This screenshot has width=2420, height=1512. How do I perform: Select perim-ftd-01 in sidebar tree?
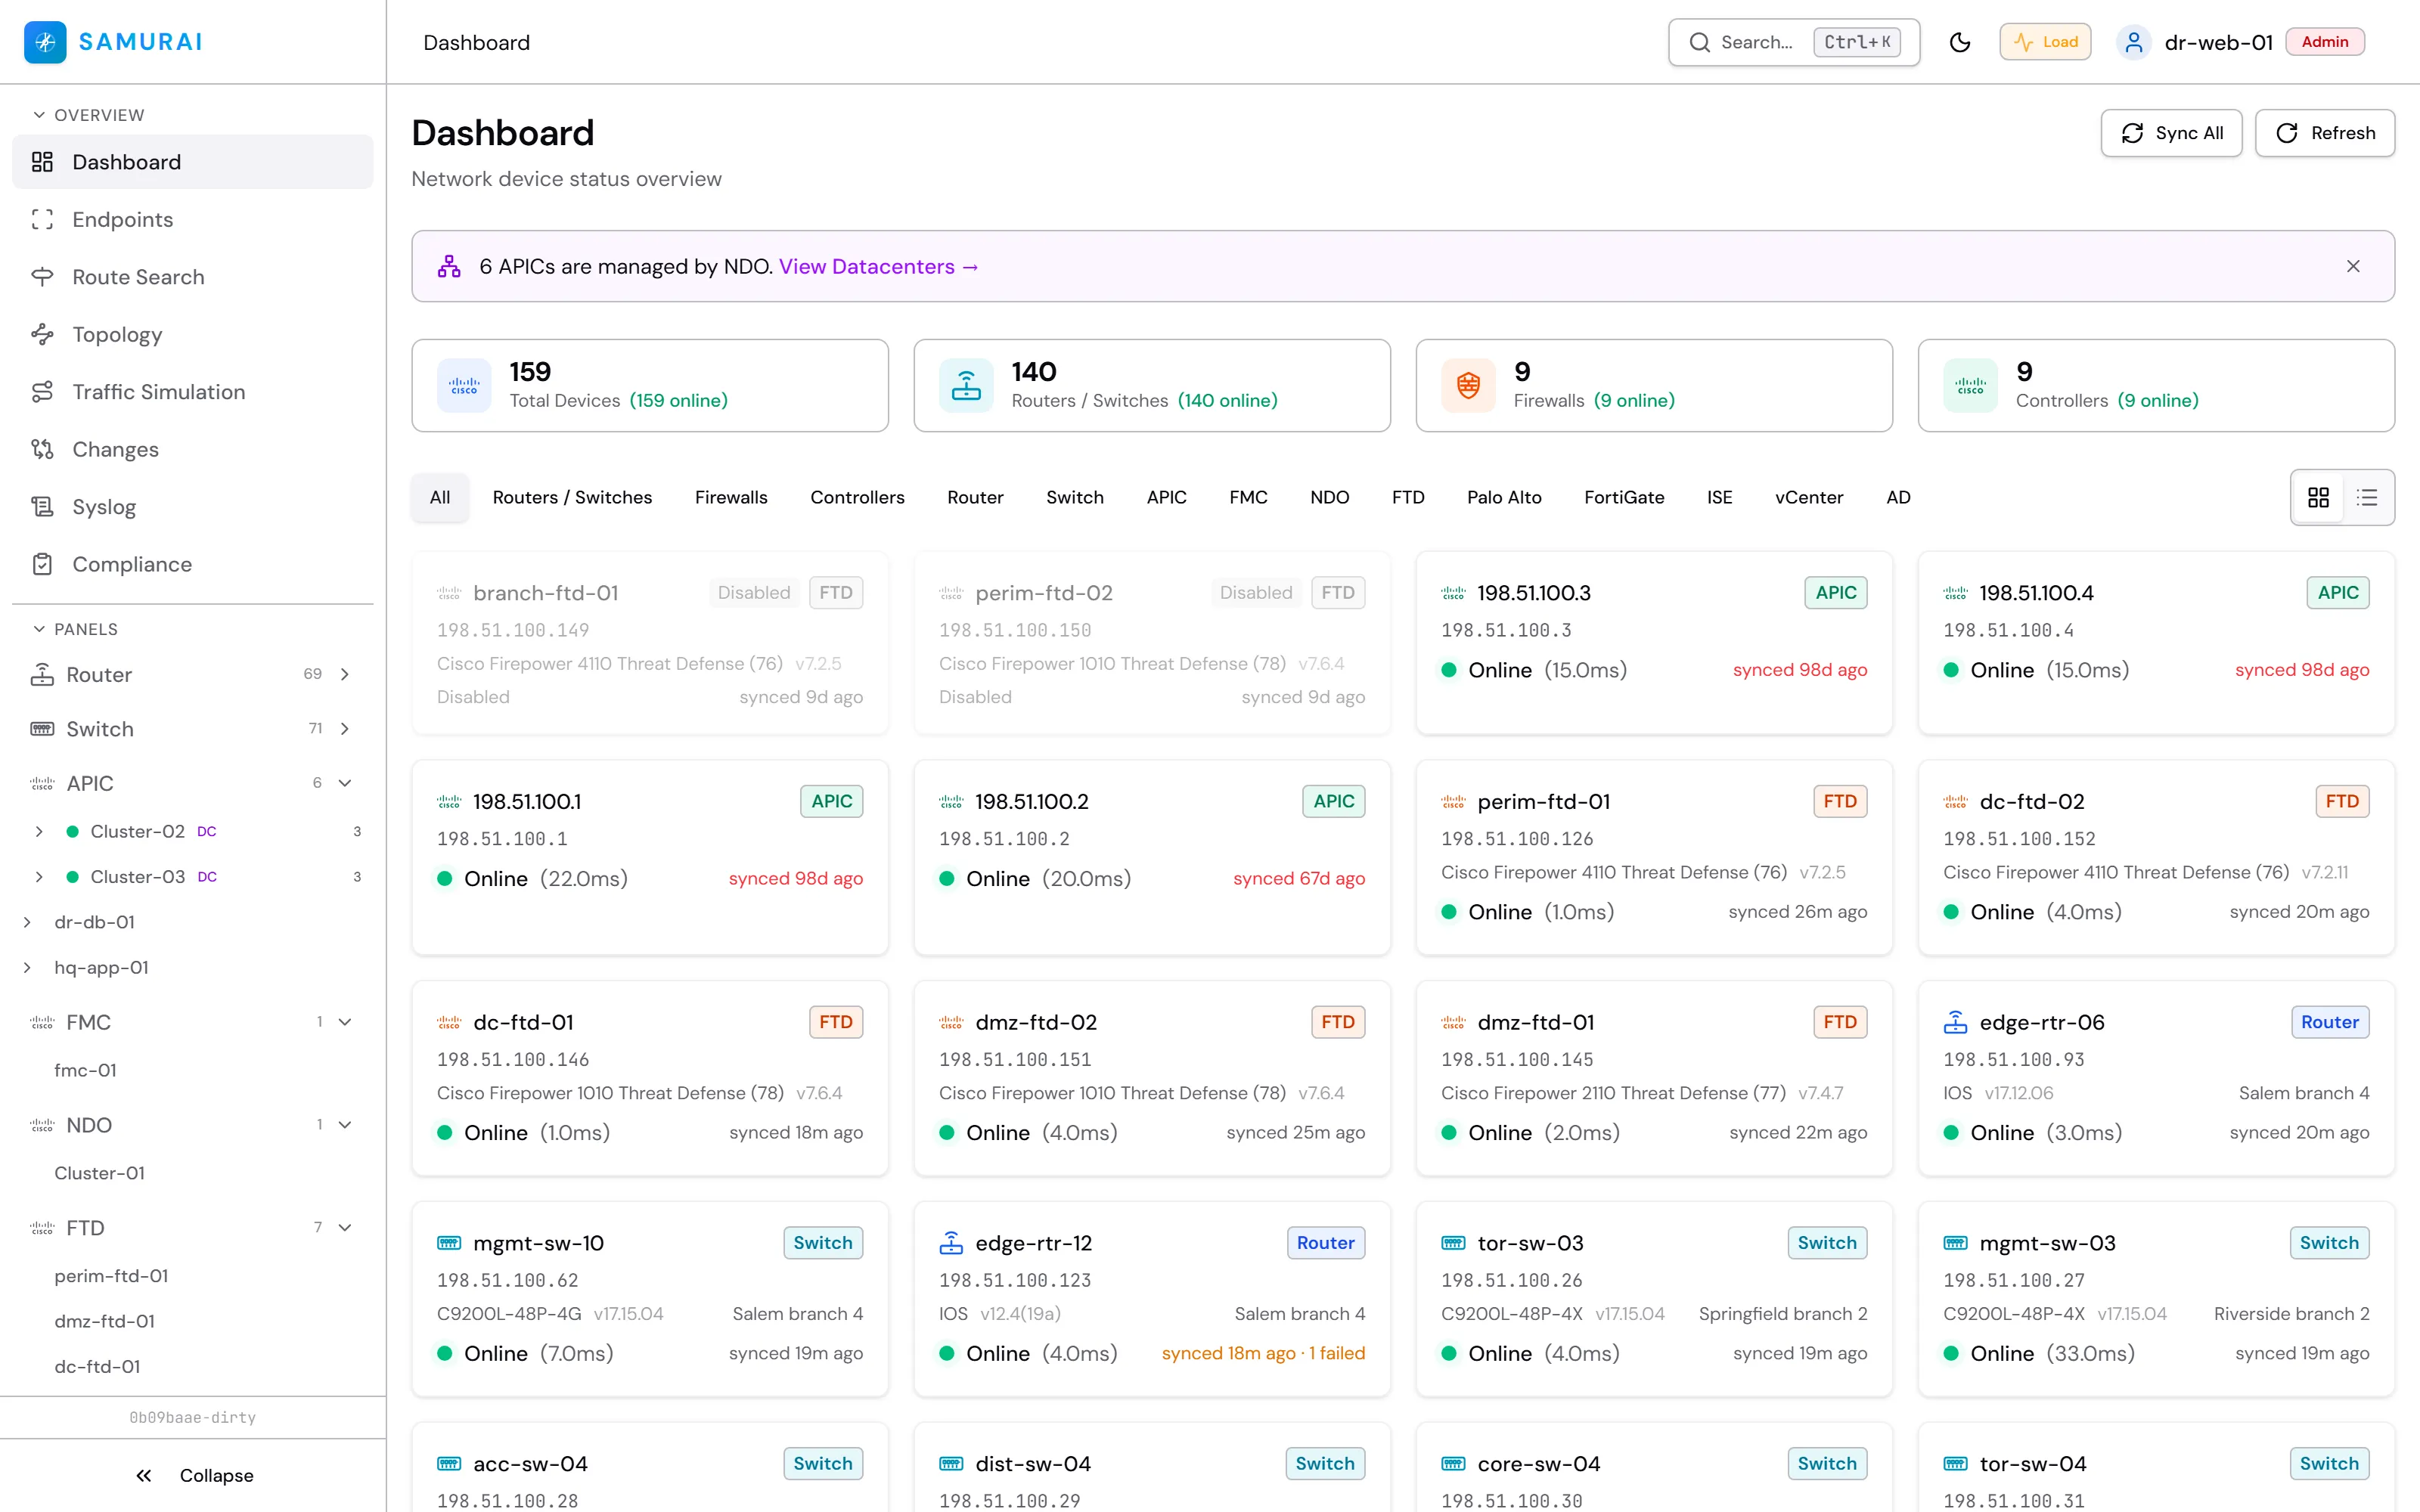click(x=111, y=1276)
